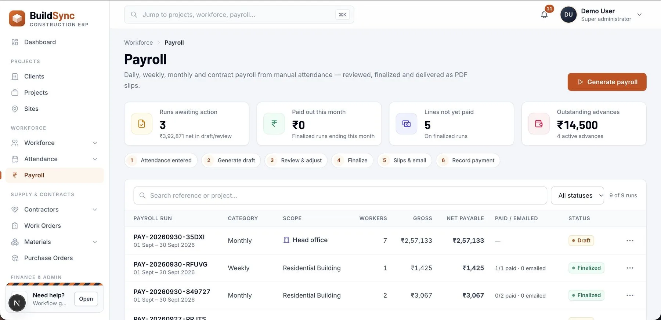Click the Runs awaiting action card icon
The width and height of the screenshot is (661, 320).
tap(142, 124)
